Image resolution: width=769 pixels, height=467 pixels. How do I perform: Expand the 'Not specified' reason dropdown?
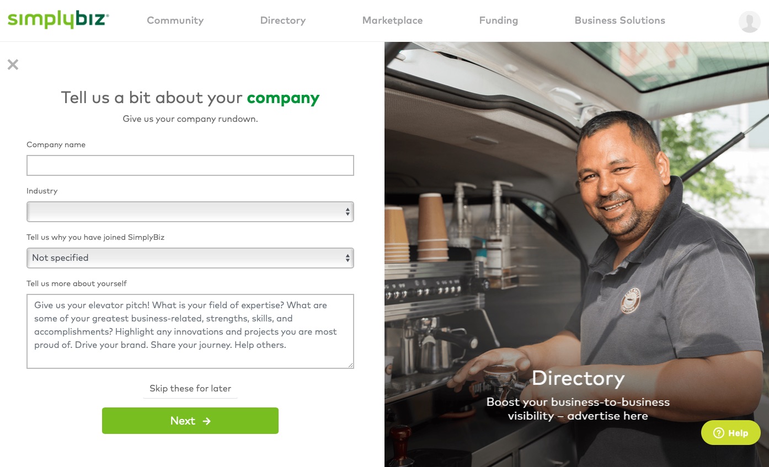coord(190,258)
